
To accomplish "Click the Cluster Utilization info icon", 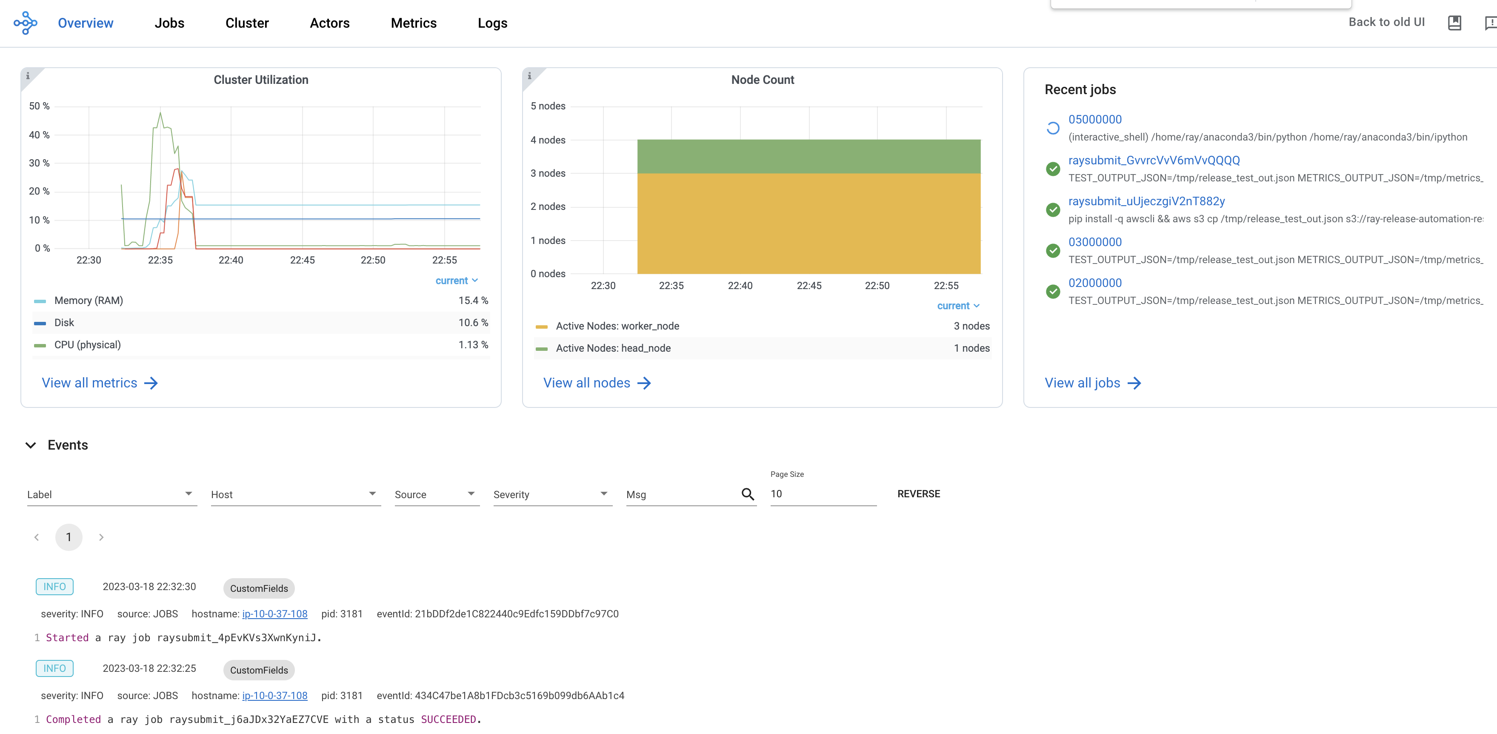I will [27, 76].
